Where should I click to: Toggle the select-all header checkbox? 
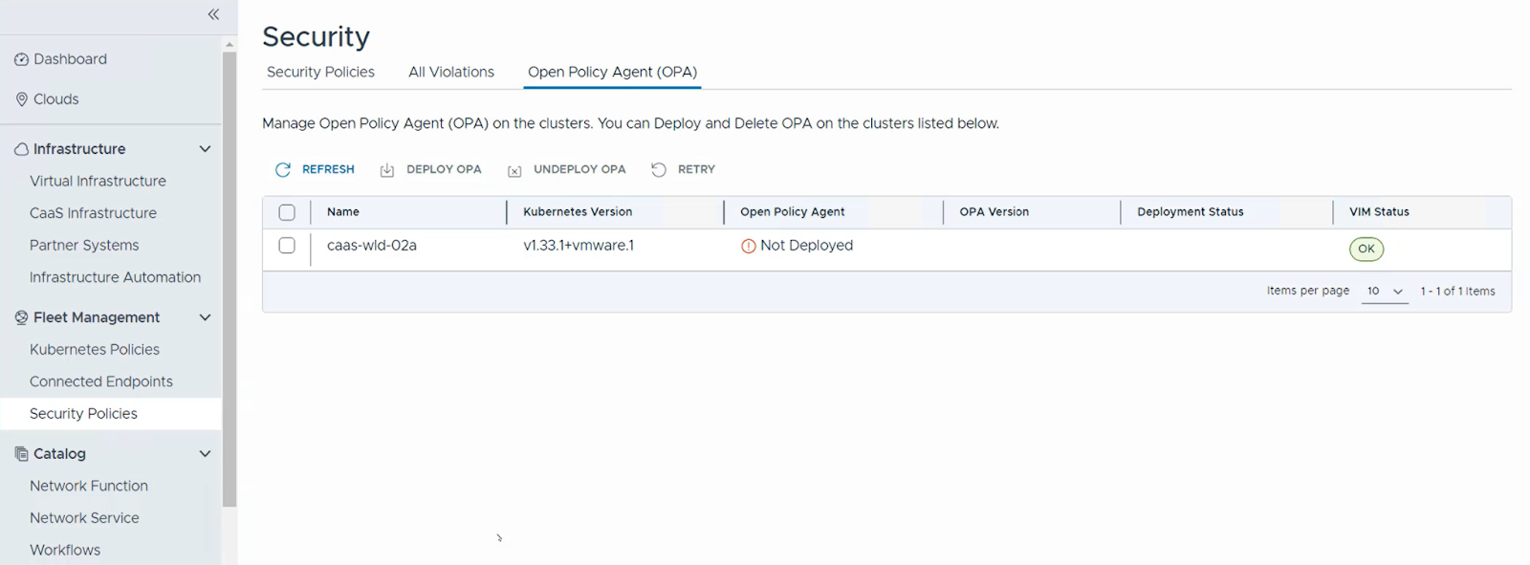pos(287,212)
